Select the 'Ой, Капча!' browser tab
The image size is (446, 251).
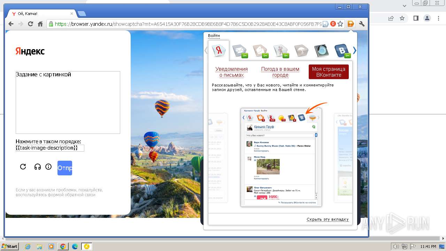coord(42,14)
